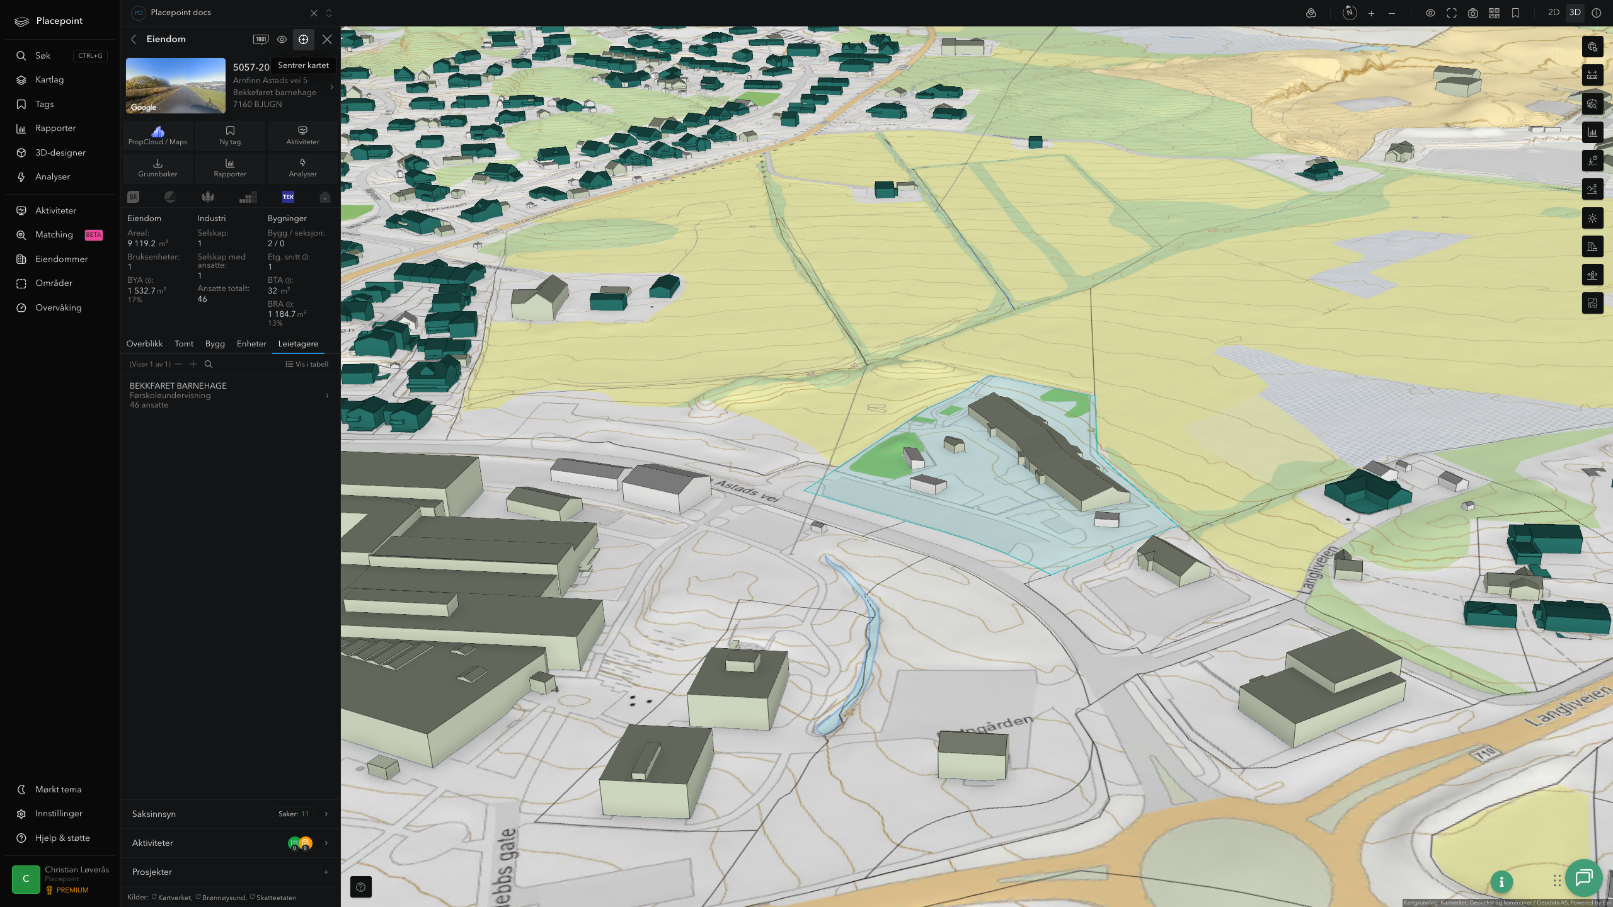Switch the map to 2D view
The height and width of the screenshot is (907, 1613).
tap(1554, 13)
